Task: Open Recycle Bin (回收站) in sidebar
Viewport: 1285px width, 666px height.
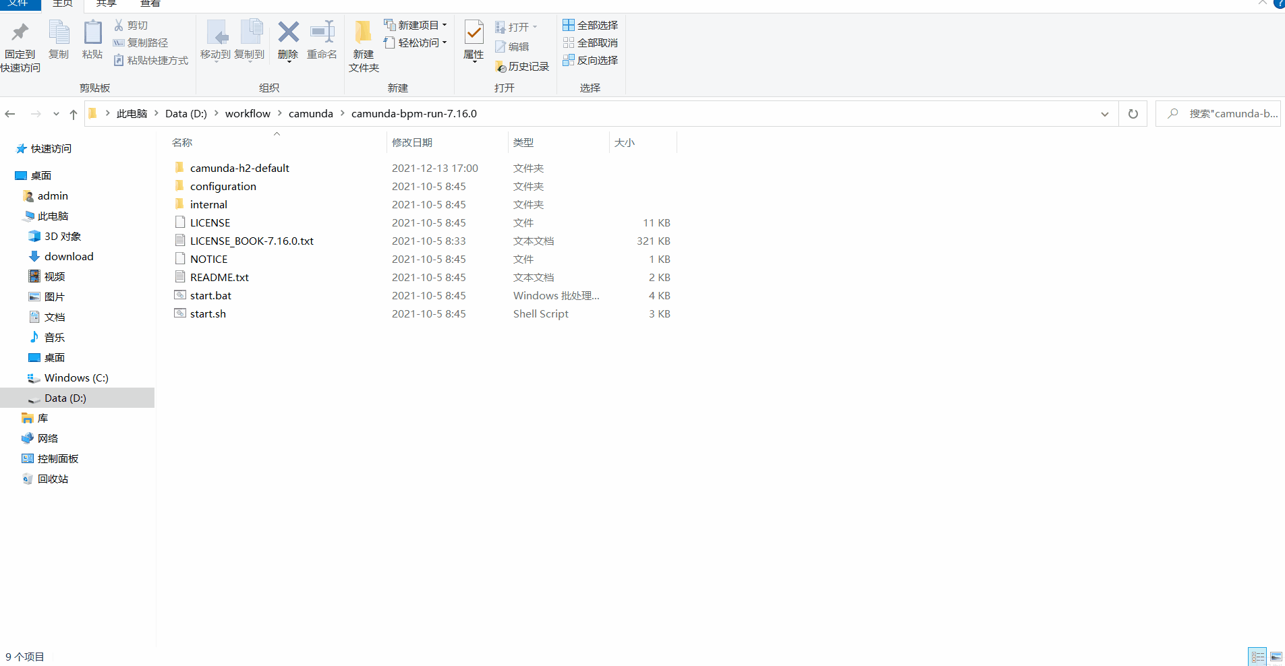Action: 46,479
